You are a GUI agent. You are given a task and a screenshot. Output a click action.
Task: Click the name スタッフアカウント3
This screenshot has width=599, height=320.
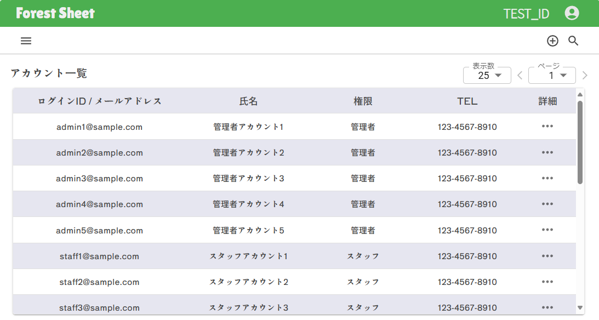tap(249, 308)
